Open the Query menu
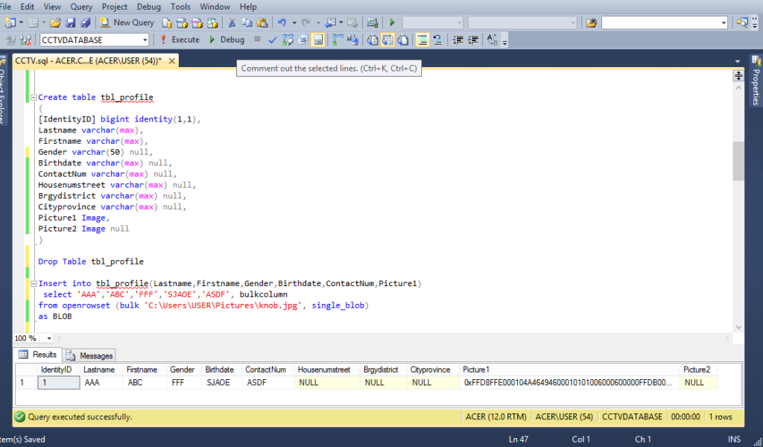This screenshot has width=763, height=447. click(x=81, y=7)
